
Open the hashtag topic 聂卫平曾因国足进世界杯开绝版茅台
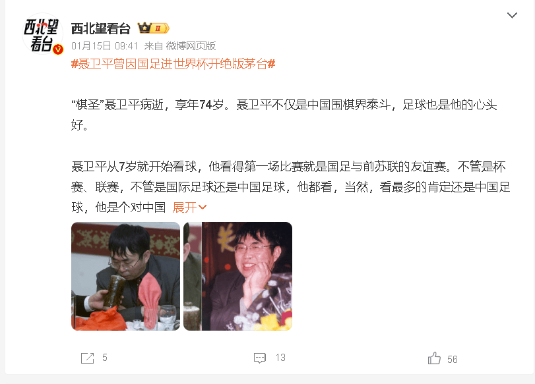pyautogui.click(x=173, y=64)
